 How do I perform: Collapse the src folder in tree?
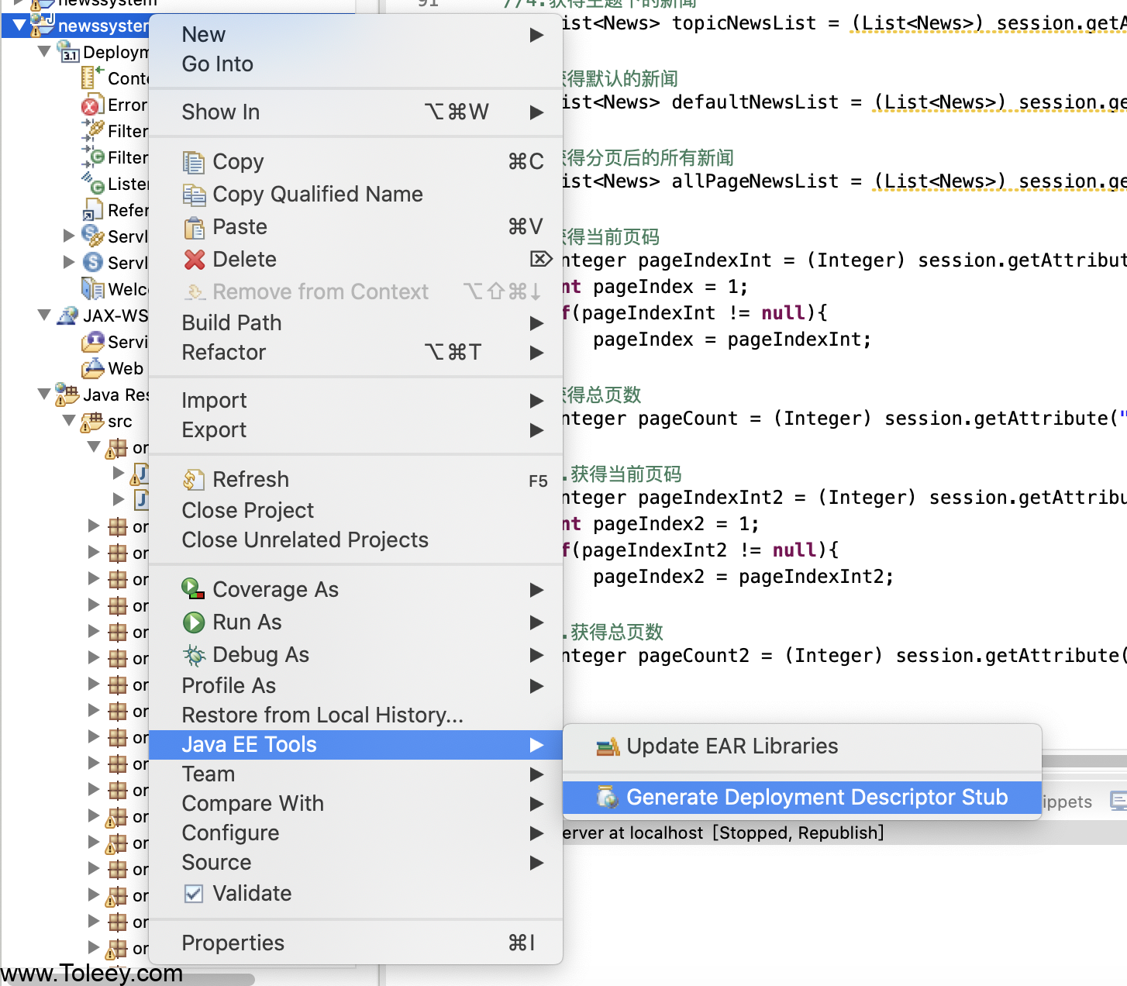[x=70, y=421]
